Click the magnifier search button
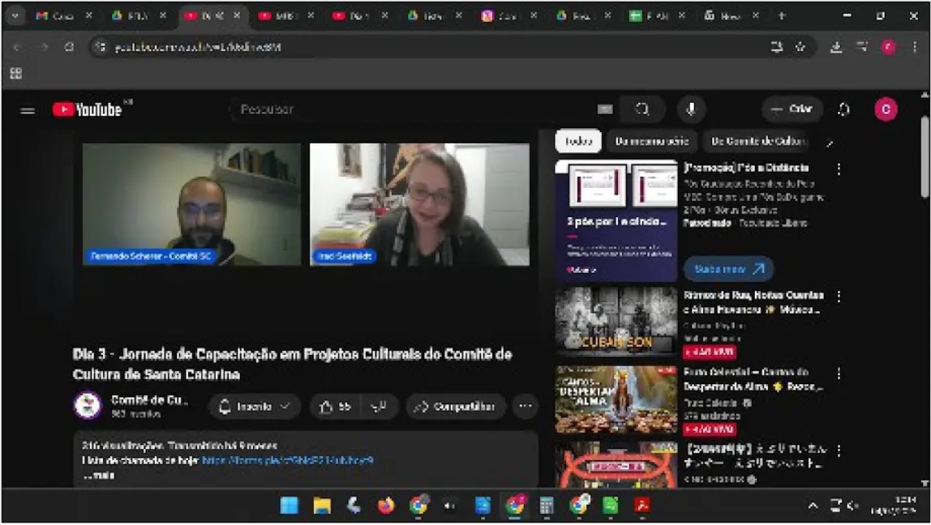The height and width of the screenshot is (525, 931). point(642,109)
